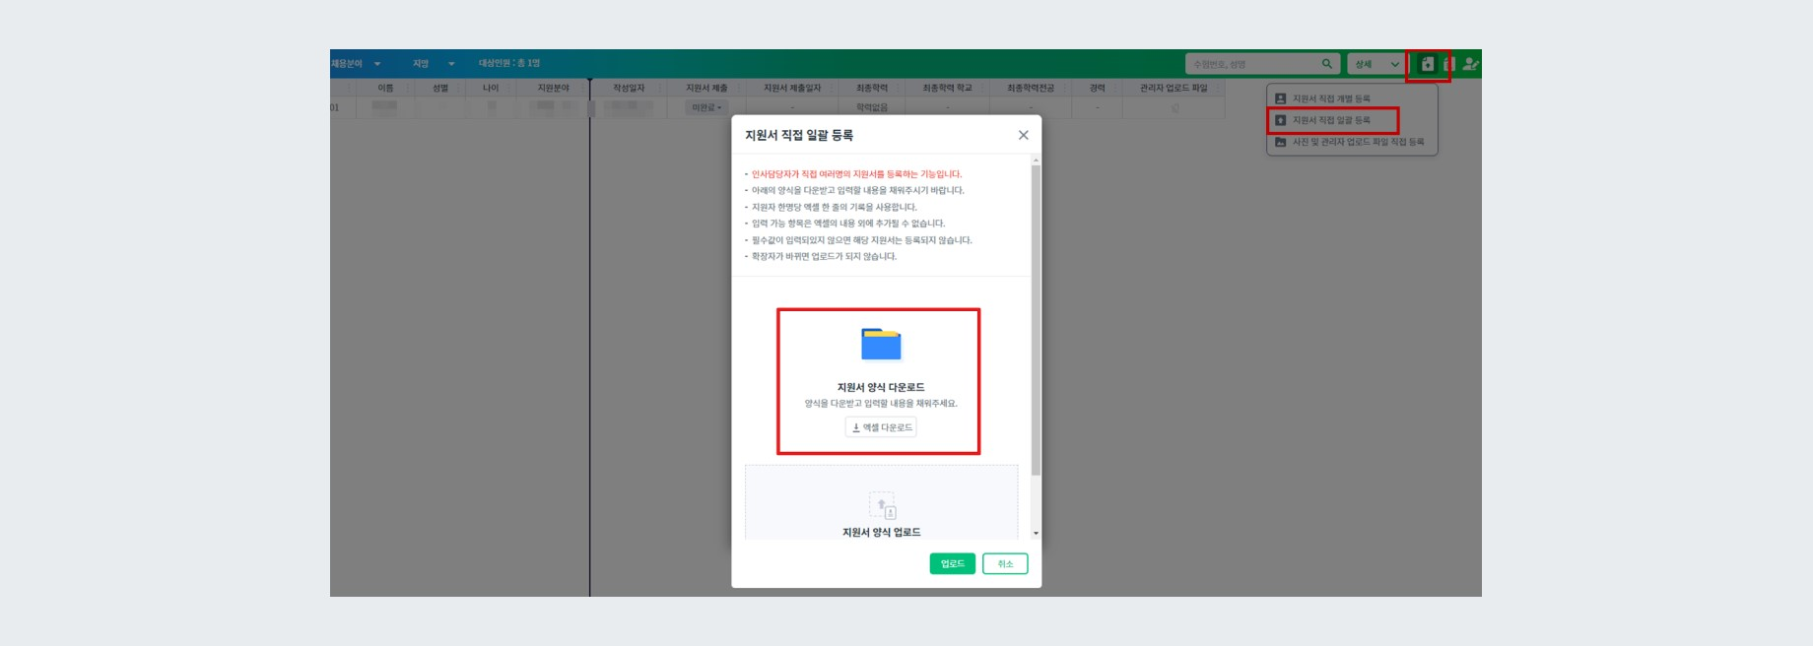Click the 나이 column header
This screenshot has width=1813, height=646.
(491, 88)
